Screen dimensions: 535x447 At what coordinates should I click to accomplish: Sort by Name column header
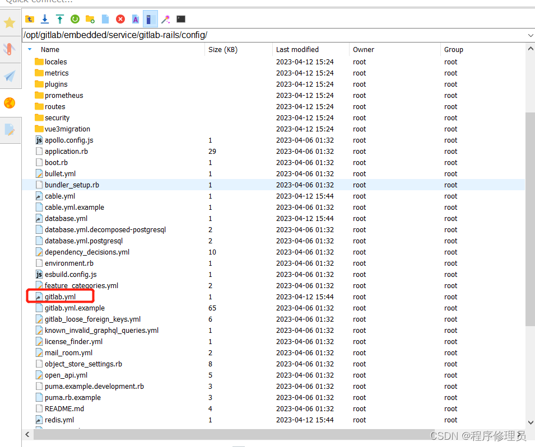[50, 50]
